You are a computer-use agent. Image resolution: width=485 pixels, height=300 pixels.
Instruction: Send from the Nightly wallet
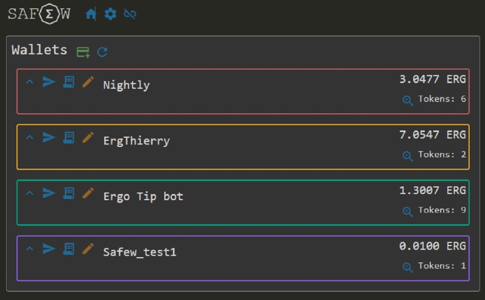pos(49,82)
